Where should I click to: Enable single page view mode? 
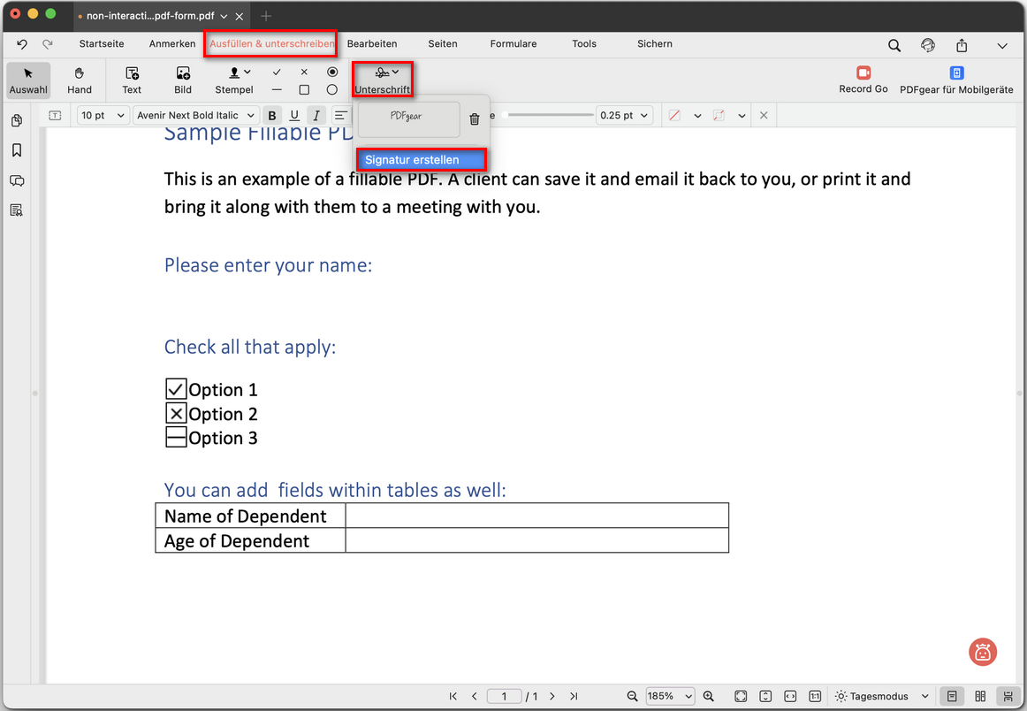953,696
